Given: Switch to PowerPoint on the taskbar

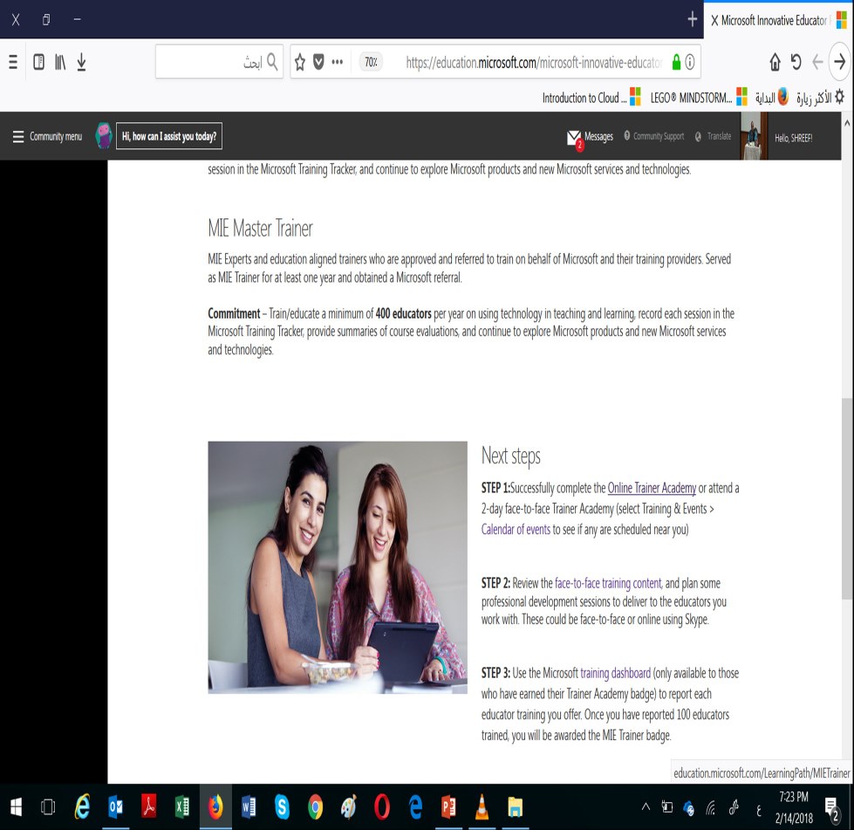Looking at the screenshot, I should coord(448,807).
